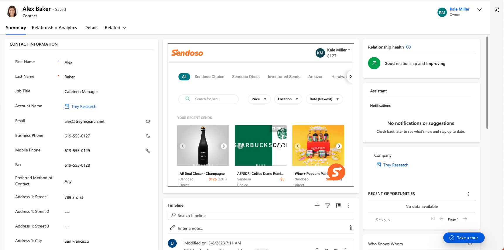Click the First Name field value Alex
The height and width of the screenshot is (250, 504).
pos(69,63)
